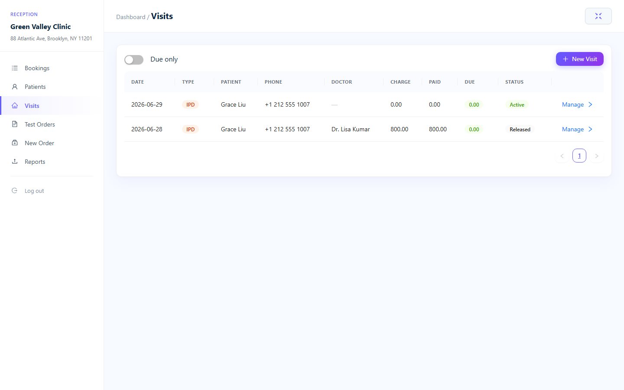Click the Reports upload icon

coord(15,162)
